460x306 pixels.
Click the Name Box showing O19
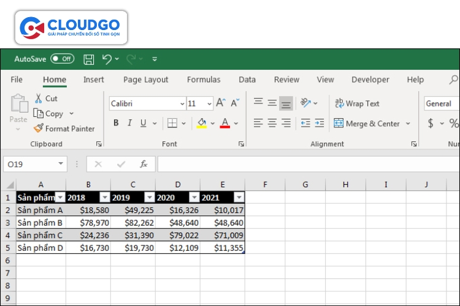(30, 164)
